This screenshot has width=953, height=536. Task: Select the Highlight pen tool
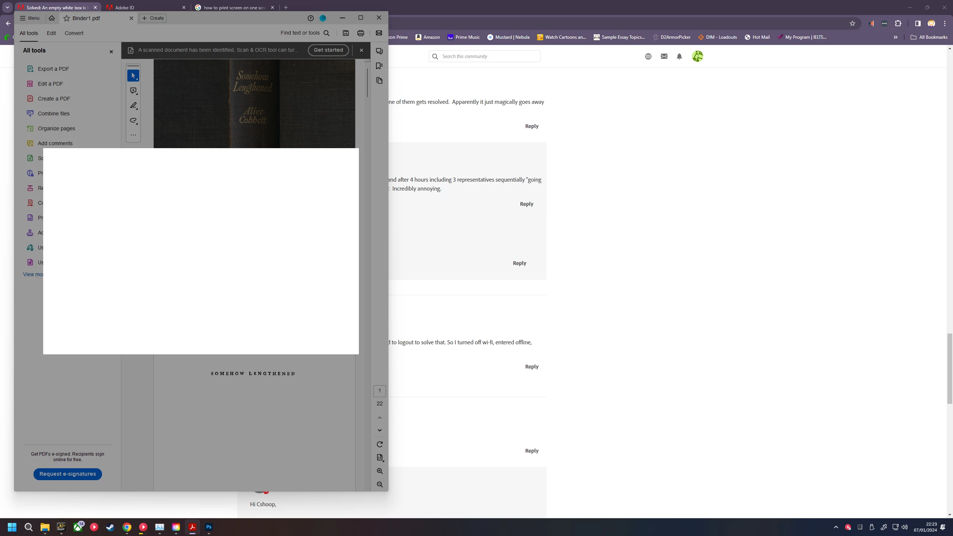[x=133, y=106]
